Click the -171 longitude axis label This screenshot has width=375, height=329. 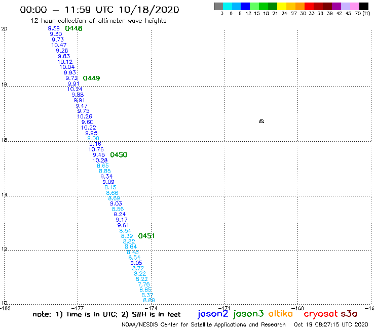pyautogui.click(x=224, y=308)
